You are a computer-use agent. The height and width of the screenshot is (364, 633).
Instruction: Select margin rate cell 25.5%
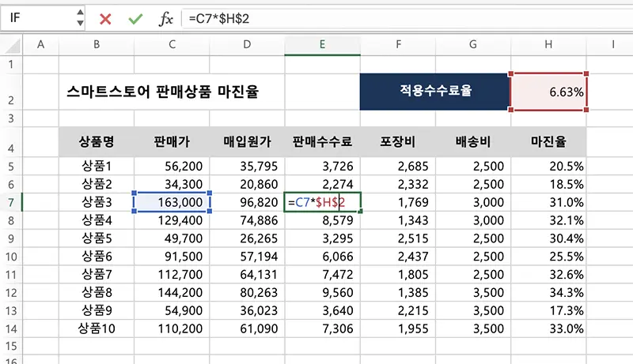click(x=548, y=257)
